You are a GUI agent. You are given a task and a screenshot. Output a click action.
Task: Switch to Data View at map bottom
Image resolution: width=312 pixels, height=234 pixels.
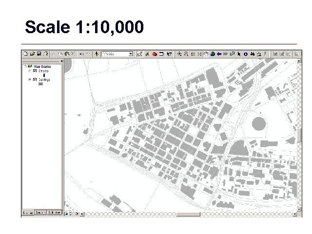[66, 214]
